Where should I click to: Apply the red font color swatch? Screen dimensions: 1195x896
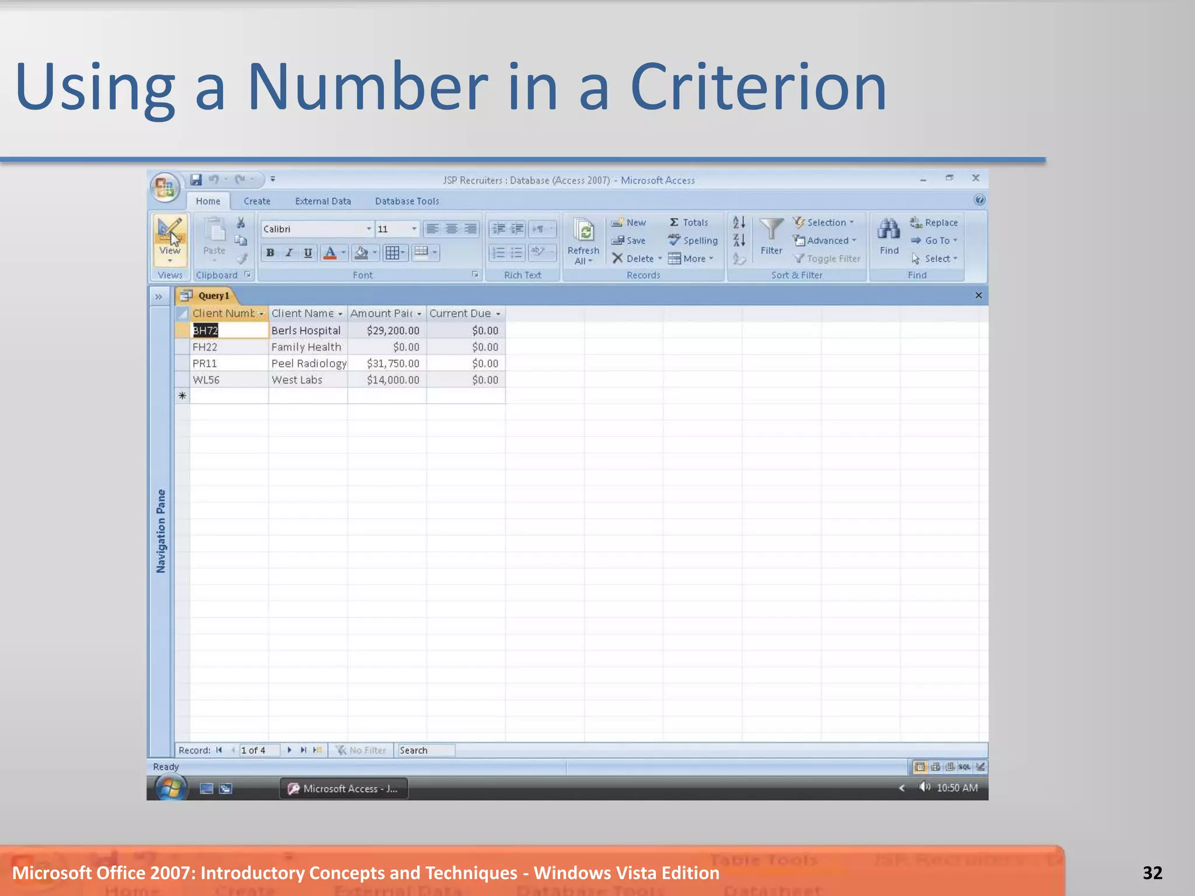pos(330,253)
